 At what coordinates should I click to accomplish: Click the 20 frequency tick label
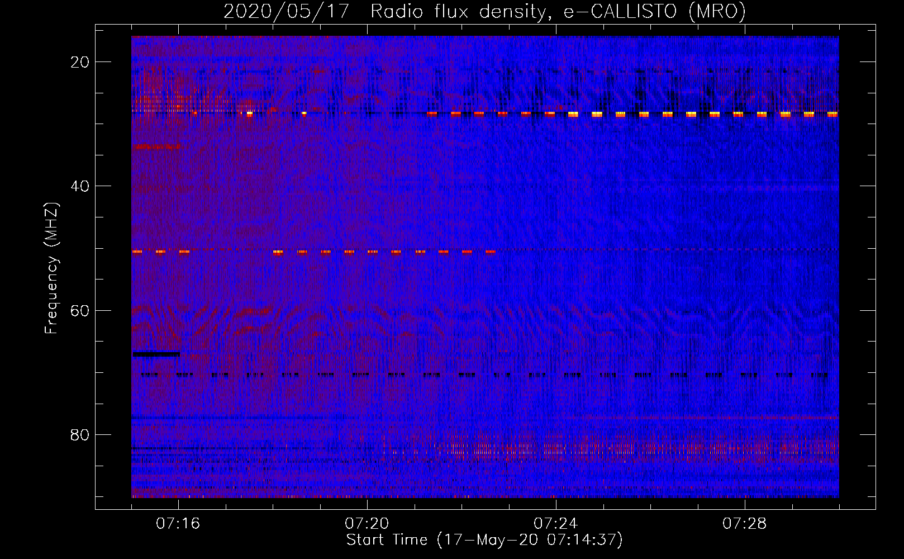[x=80, y=62]
